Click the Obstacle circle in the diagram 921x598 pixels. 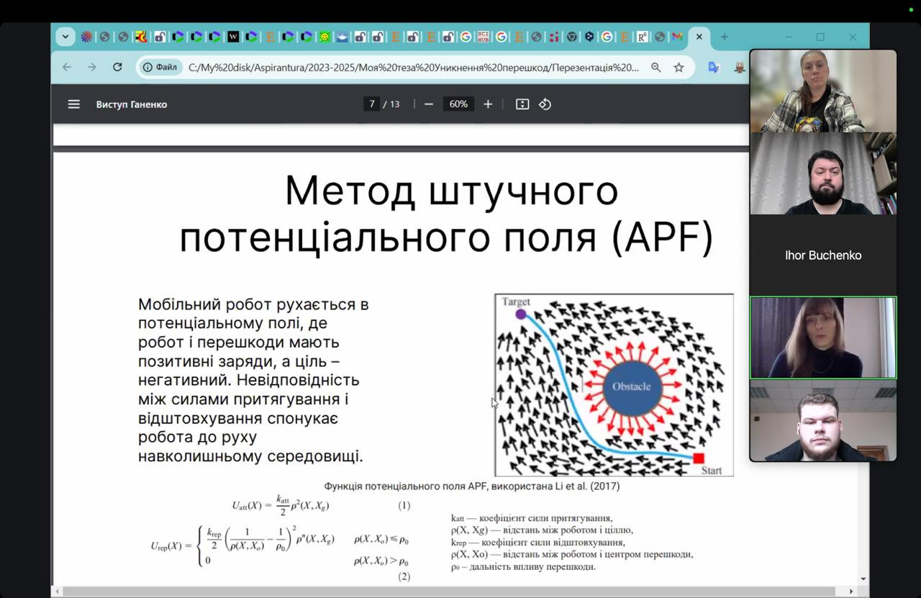point(631,386)
